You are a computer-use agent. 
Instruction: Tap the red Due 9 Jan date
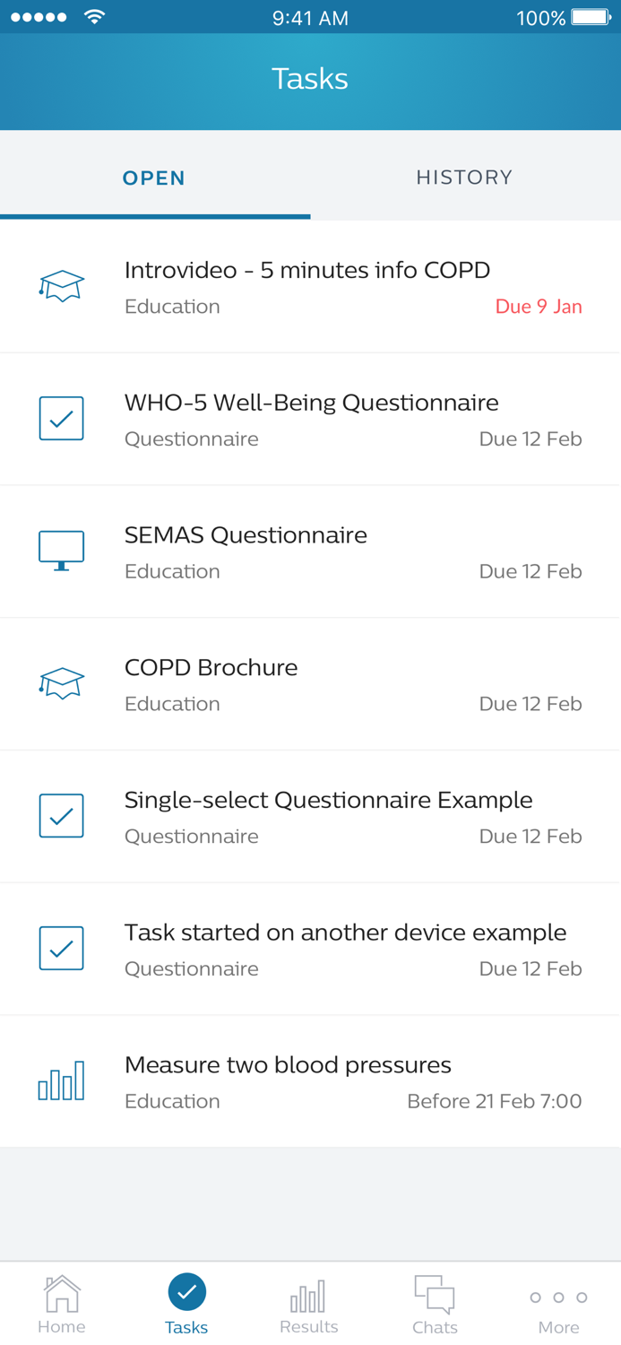coord(539,307)
